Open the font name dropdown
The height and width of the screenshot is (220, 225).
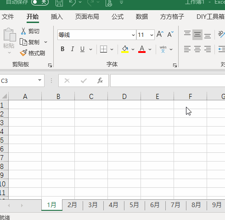(133, 35)
